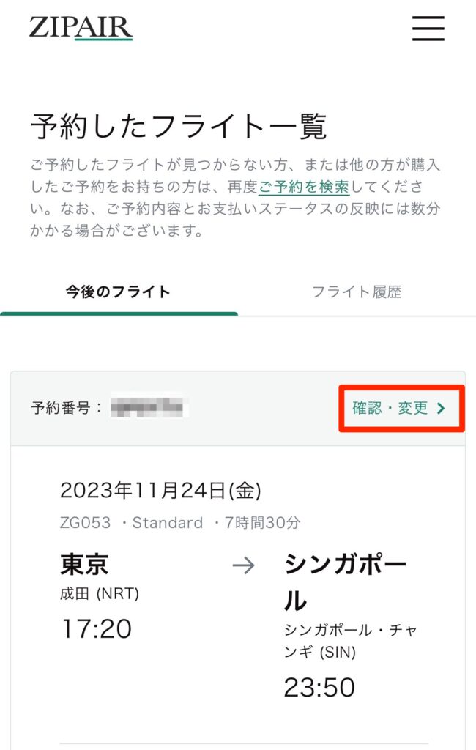Image resolution: width=476 pixels, height=750 pixels.
Task: Click the 7時間30分 flight duration
Action: (x=262, y=523)
